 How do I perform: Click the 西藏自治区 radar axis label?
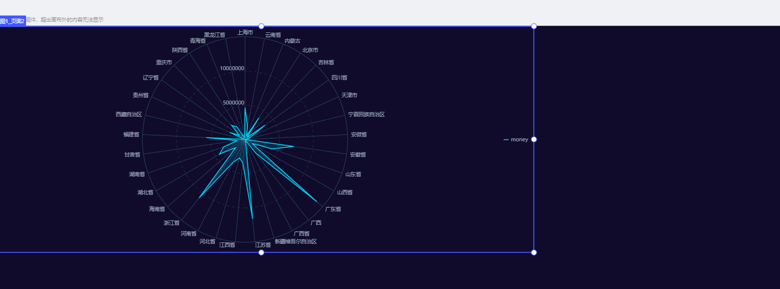click(x=129, y=114)
